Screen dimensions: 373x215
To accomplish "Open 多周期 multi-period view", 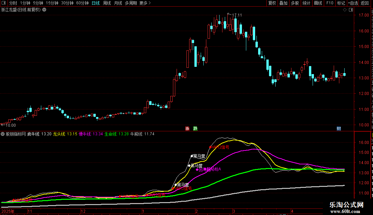I will click(x=131, y=3).
